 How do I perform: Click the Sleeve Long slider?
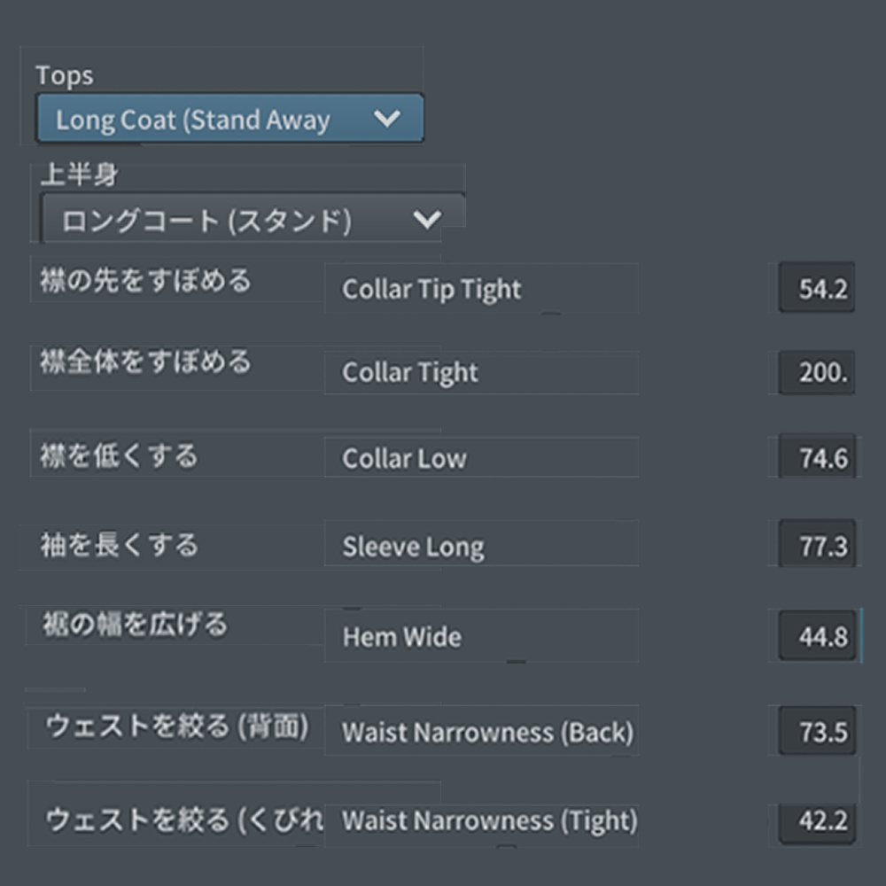pyautogui.click(x=483, y=546)
